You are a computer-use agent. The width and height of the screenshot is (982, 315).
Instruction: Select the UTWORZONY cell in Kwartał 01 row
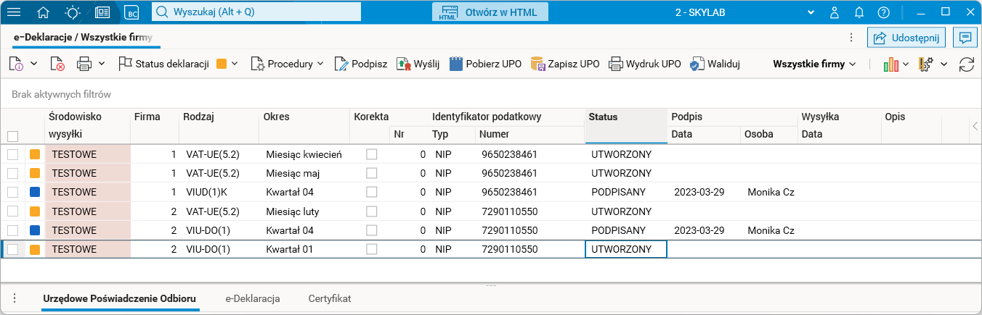(x=625, y=249)
